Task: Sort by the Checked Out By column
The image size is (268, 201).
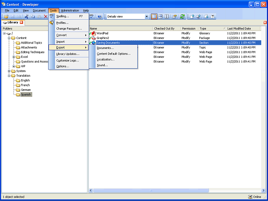Action: 167,28
